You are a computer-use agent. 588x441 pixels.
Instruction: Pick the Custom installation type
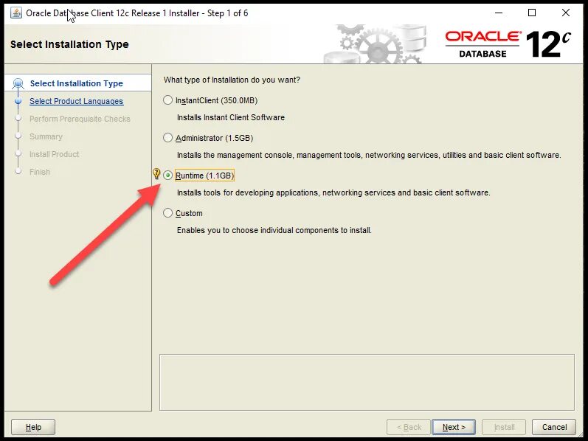click(x=167, y=213)
